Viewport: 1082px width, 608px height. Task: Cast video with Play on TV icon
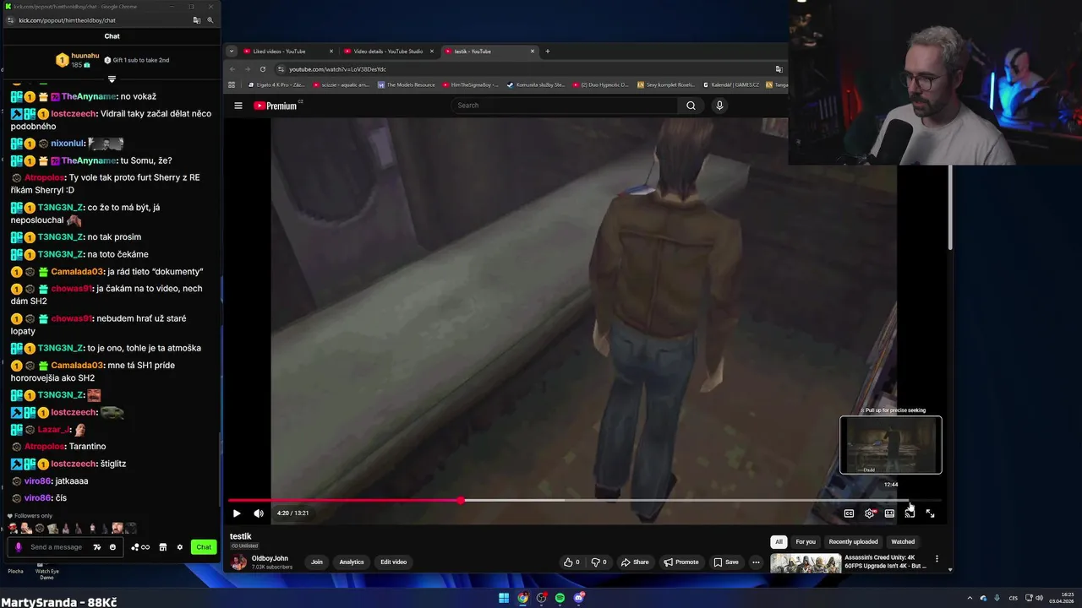(x=910, y=513)
